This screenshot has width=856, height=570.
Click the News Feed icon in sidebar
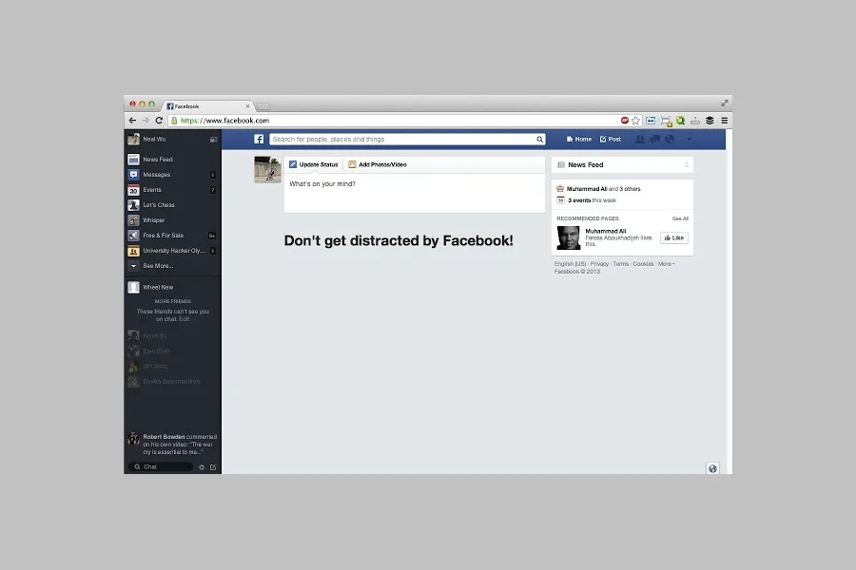click(133, 160)
